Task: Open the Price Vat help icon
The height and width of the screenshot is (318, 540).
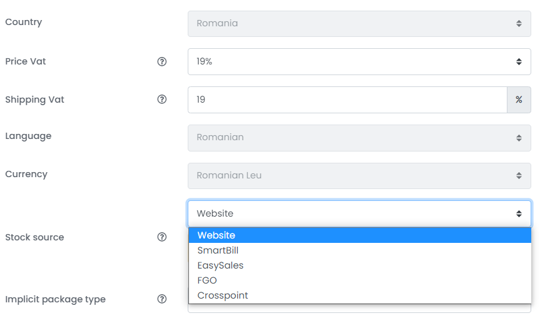Action: tap(162, 62)
